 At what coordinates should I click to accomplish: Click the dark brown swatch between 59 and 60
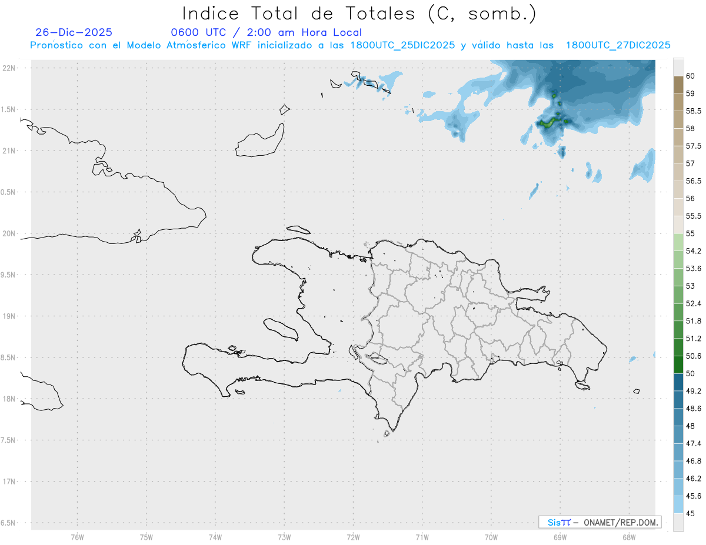click(x=678, y=85)
